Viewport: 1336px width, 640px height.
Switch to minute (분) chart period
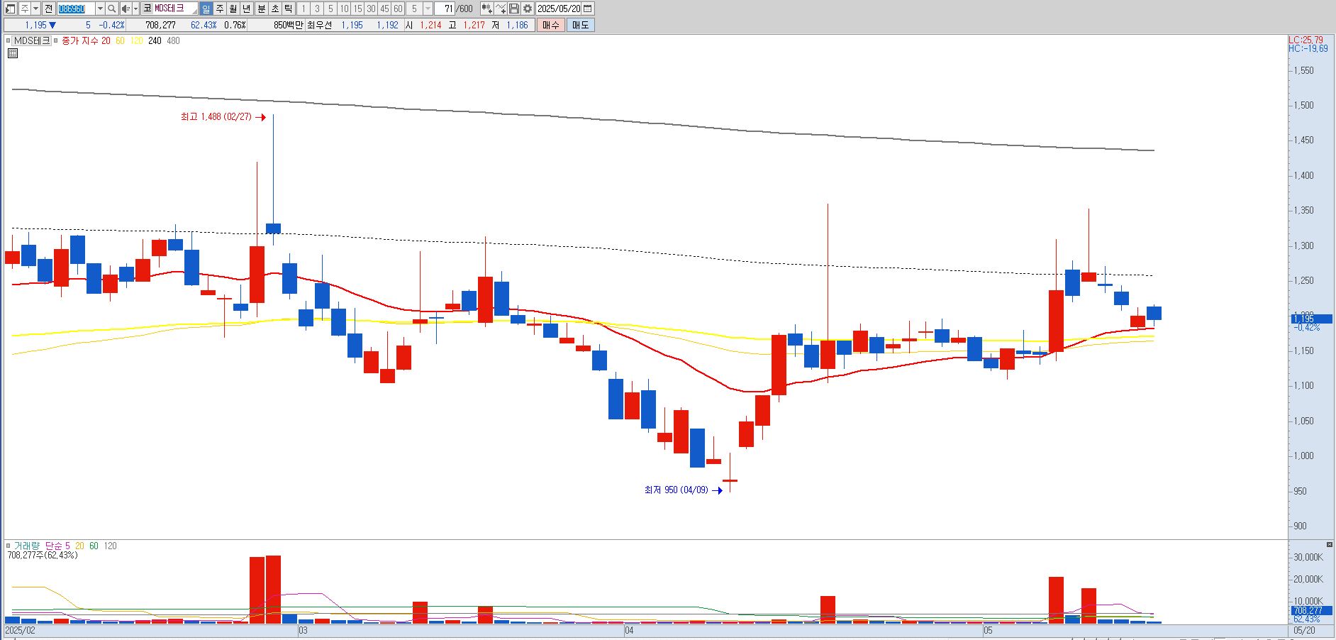(261, 9)
